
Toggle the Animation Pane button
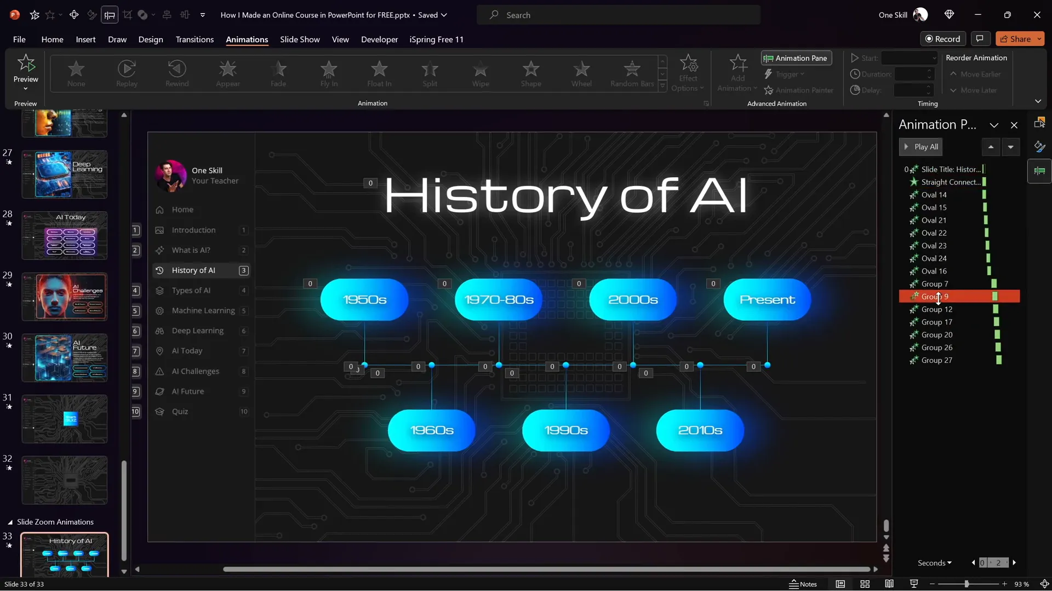[796, 58]
